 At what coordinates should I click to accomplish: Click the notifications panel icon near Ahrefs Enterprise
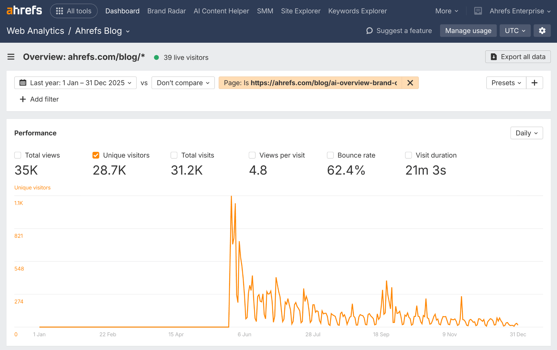(x=478, y=11)
